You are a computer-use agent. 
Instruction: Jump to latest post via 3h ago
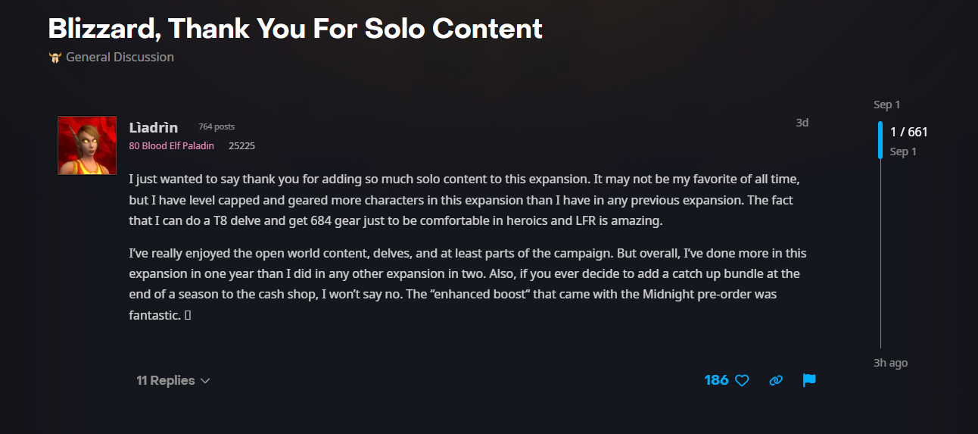click(x=890, y=363)
